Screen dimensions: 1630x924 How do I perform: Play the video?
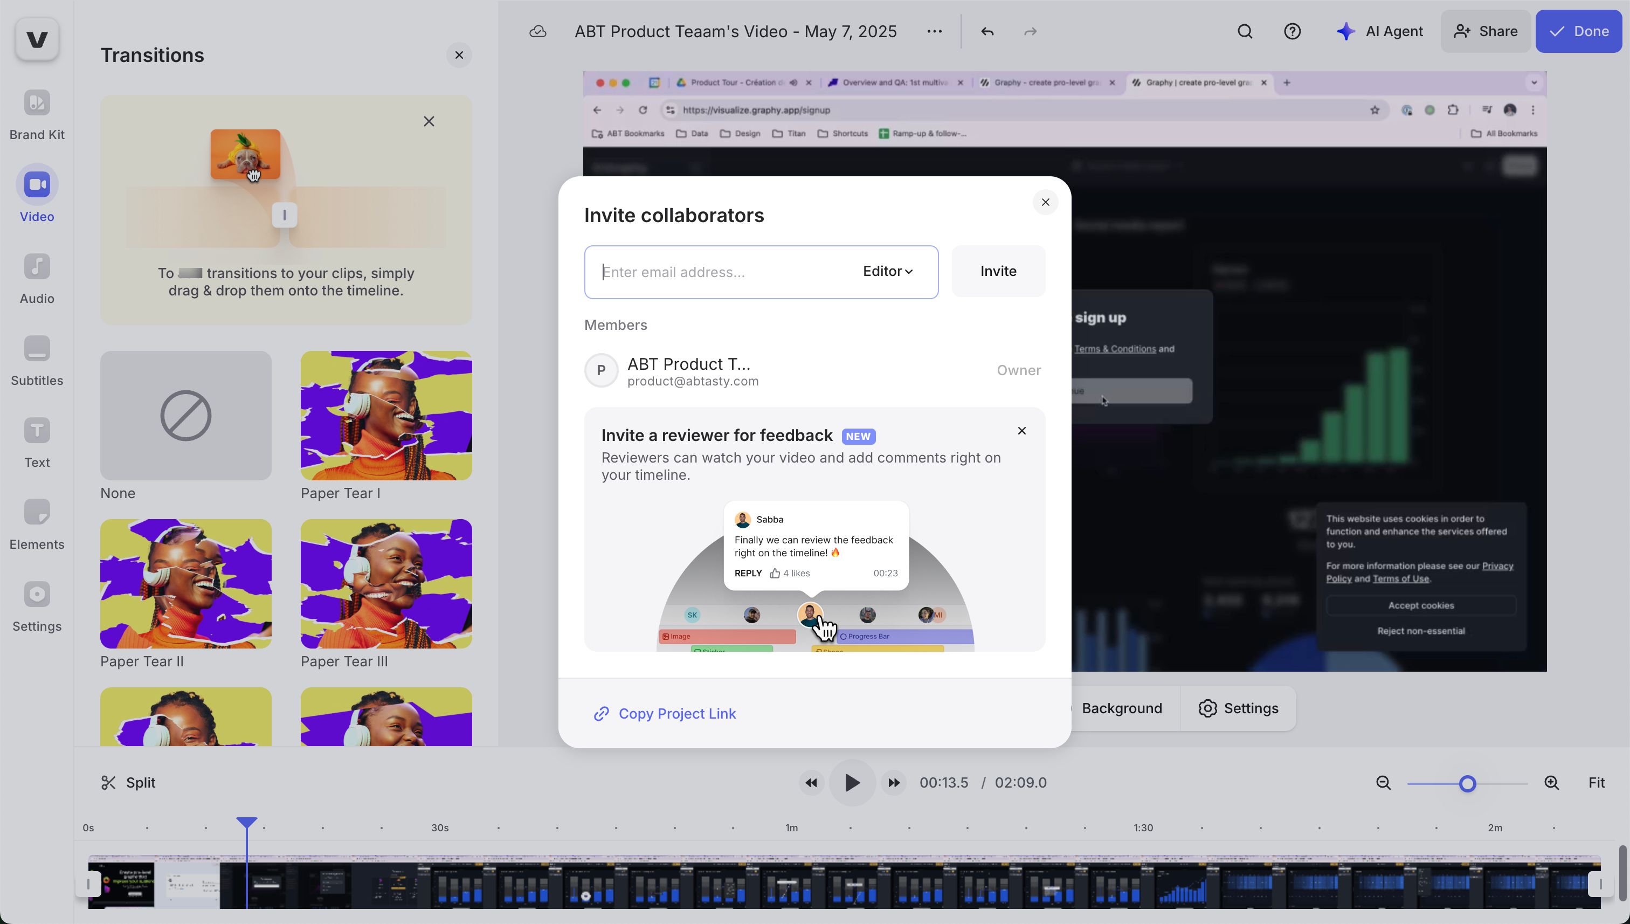click(852, 782)
